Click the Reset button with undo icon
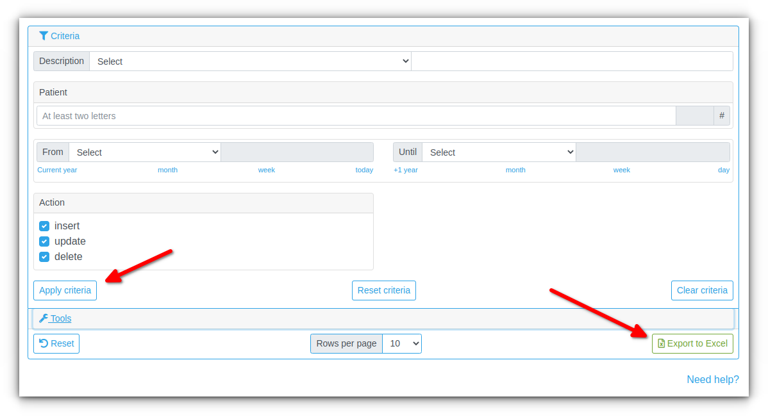Screen dimensions: 768x417 tap(56, 343)
